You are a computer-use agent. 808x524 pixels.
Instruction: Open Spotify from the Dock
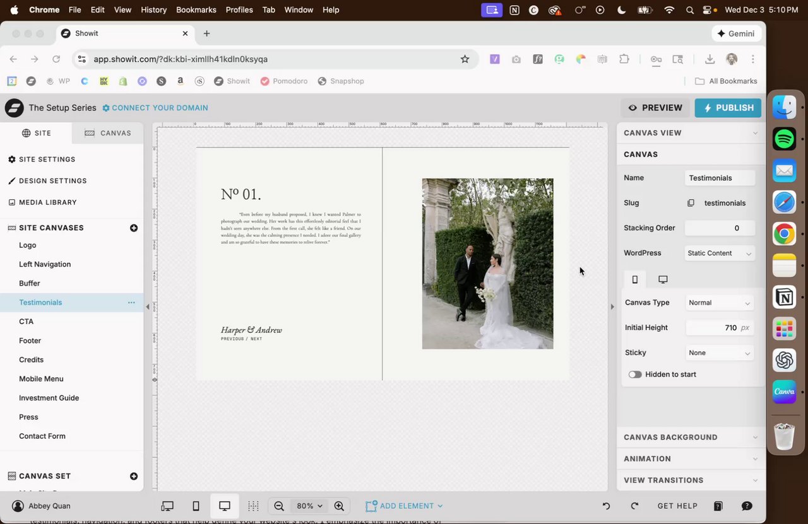(x=785, y=139)
